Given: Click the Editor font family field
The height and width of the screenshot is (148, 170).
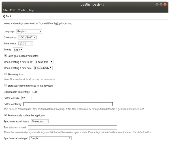Looking at the screenshot, I should [x=68, y=104].
